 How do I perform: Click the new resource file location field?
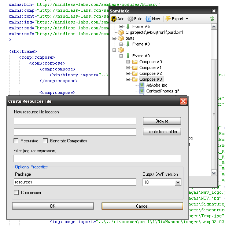pyautogui.click(x=75, y=121)
